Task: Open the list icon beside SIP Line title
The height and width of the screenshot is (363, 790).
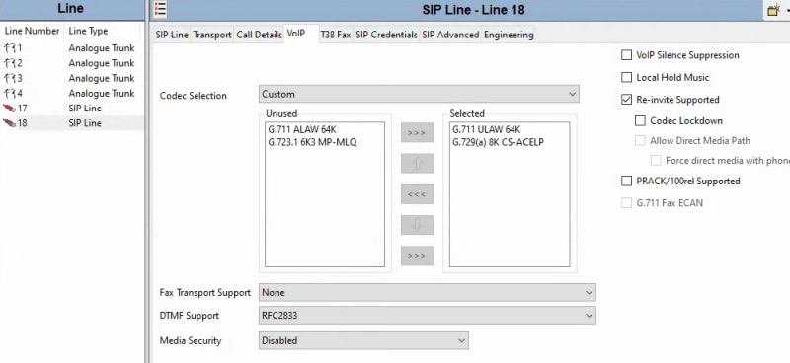Action: pyautogui.click(x=160, y=9)
